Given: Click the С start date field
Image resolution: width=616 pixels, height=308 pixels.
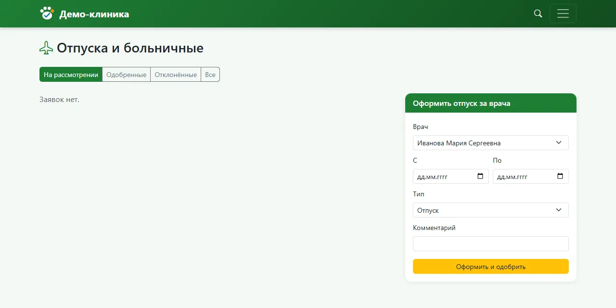Looking at the screenshot, I should pyautogui.click(x=450, y=176).
